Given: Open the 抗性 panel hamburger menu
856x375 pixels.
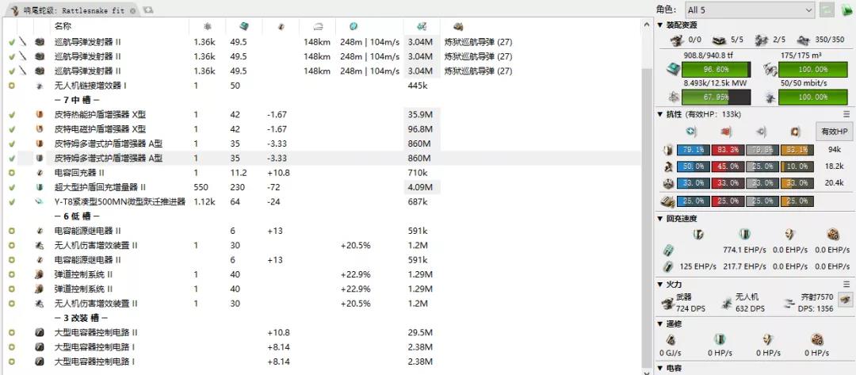Looking at the screenshot, I should coord(846,114).
